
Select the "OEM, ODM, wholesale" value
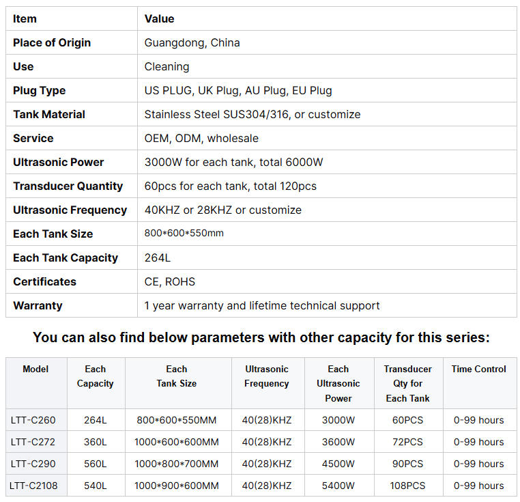[201, 138]
